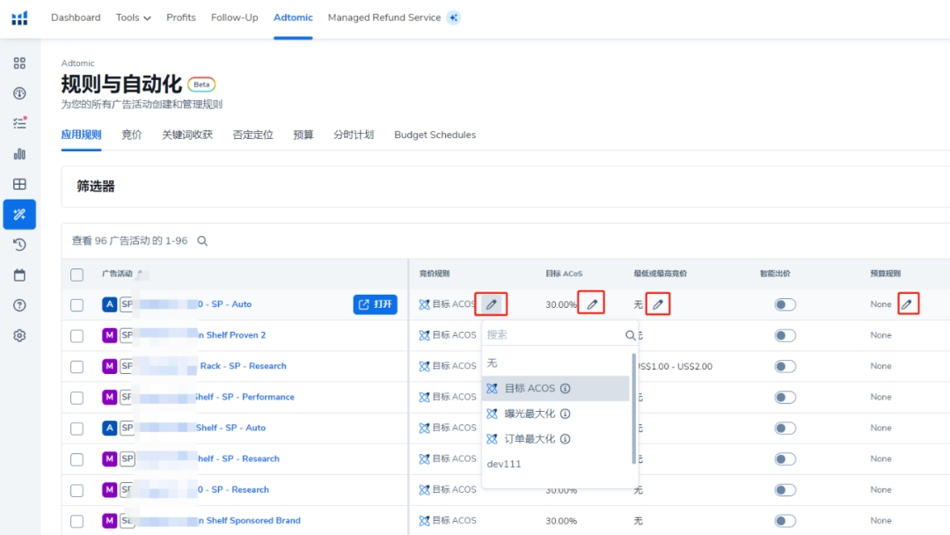Click search magnifier inside dropdown search box
This screenshot has width=950, height=535.
[630, 335]
